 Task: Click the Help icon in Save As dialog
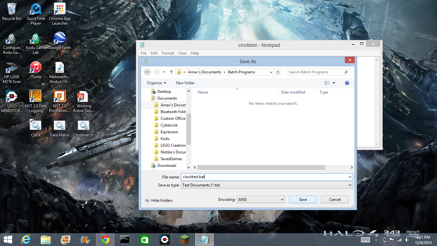347,83
